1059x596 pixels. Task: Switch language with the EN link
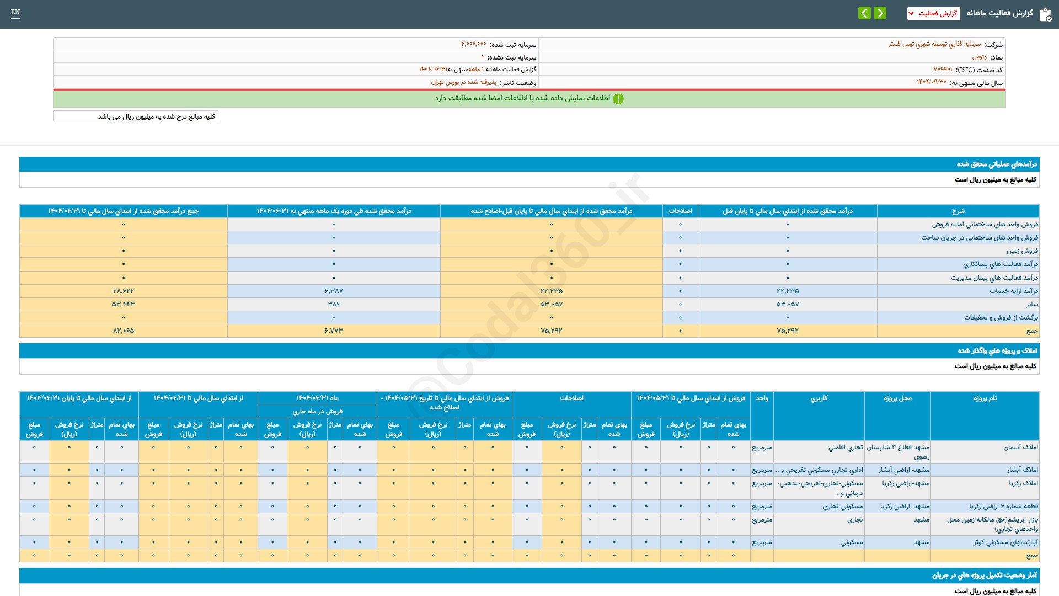pos(15,12)
